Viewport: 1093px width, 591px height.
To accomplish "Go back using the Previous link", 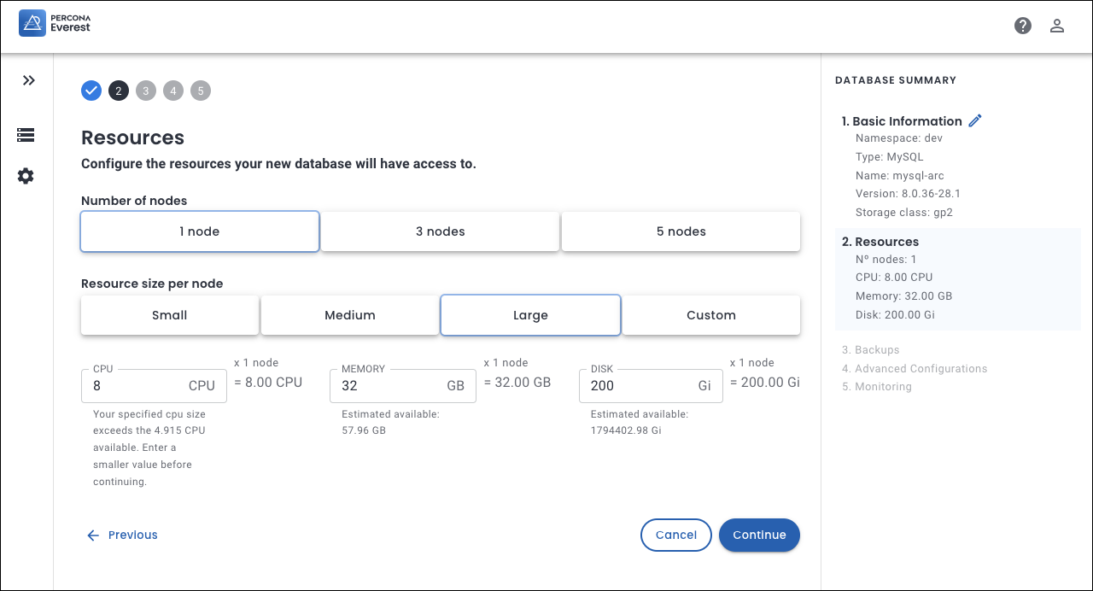I will (122, 535).
